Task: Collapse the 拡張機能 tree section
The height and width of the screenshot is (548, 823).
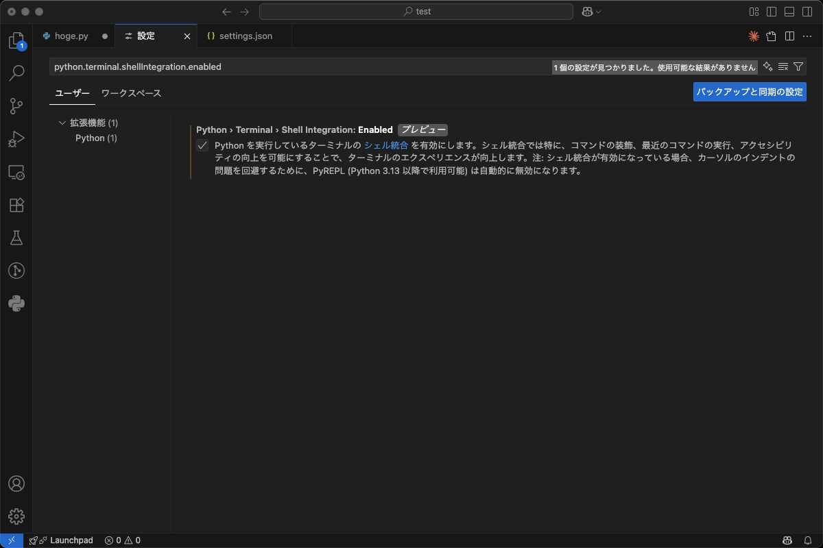Action: coord(62,122)
